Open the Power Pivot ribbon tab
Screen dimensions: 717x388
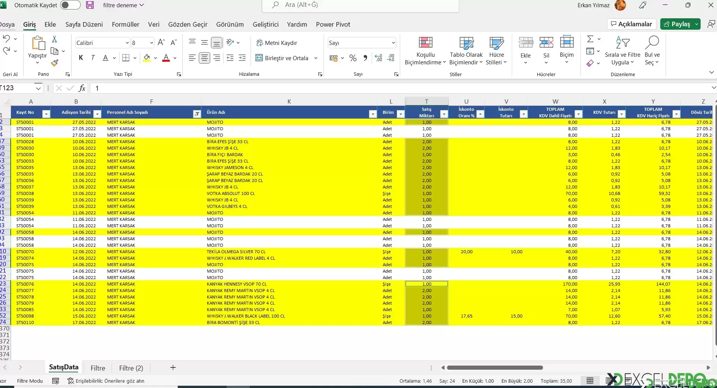click(333, 24)
